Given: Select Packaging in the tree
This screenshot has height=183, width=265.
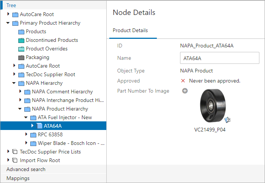Looking at the screenshot, I should (x=37, y=58).
